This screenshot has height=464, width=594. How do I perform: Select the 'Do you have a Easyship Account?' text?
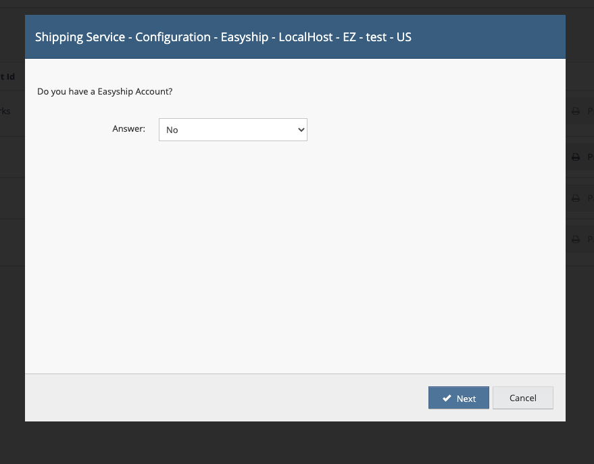[105, 92]
